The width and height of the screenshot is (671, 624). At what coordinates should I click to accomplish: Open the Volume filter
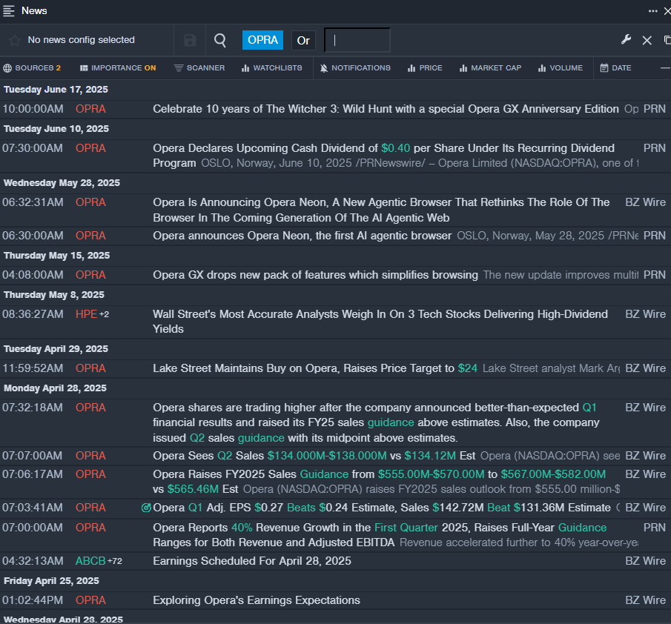(x=561, y=68)
